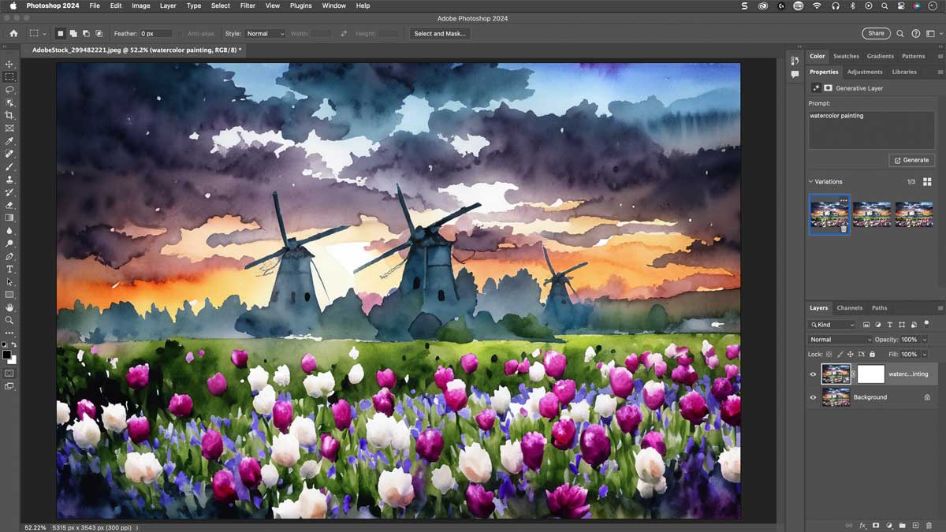Screen dimensions: 946x532
Task: Switch to the Channels tab
Action: point(849,307)
